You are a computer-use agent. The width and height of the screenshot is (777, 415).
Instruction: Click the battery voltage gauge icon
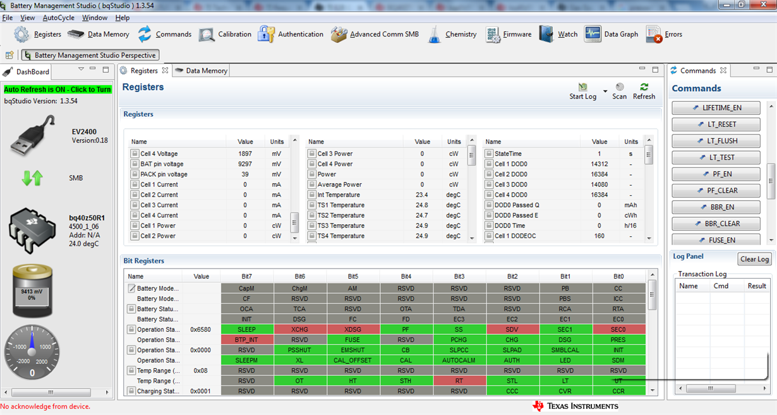32,292
